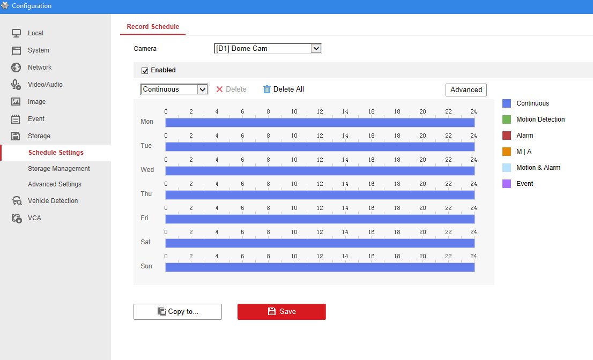Open Storage Management submenu item

click(59, 169)
